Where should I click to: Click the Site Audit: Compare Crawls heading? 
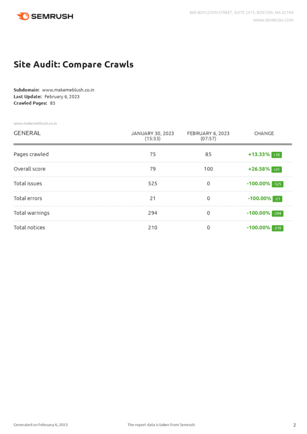pyautogui.click(x=74, y=64)
